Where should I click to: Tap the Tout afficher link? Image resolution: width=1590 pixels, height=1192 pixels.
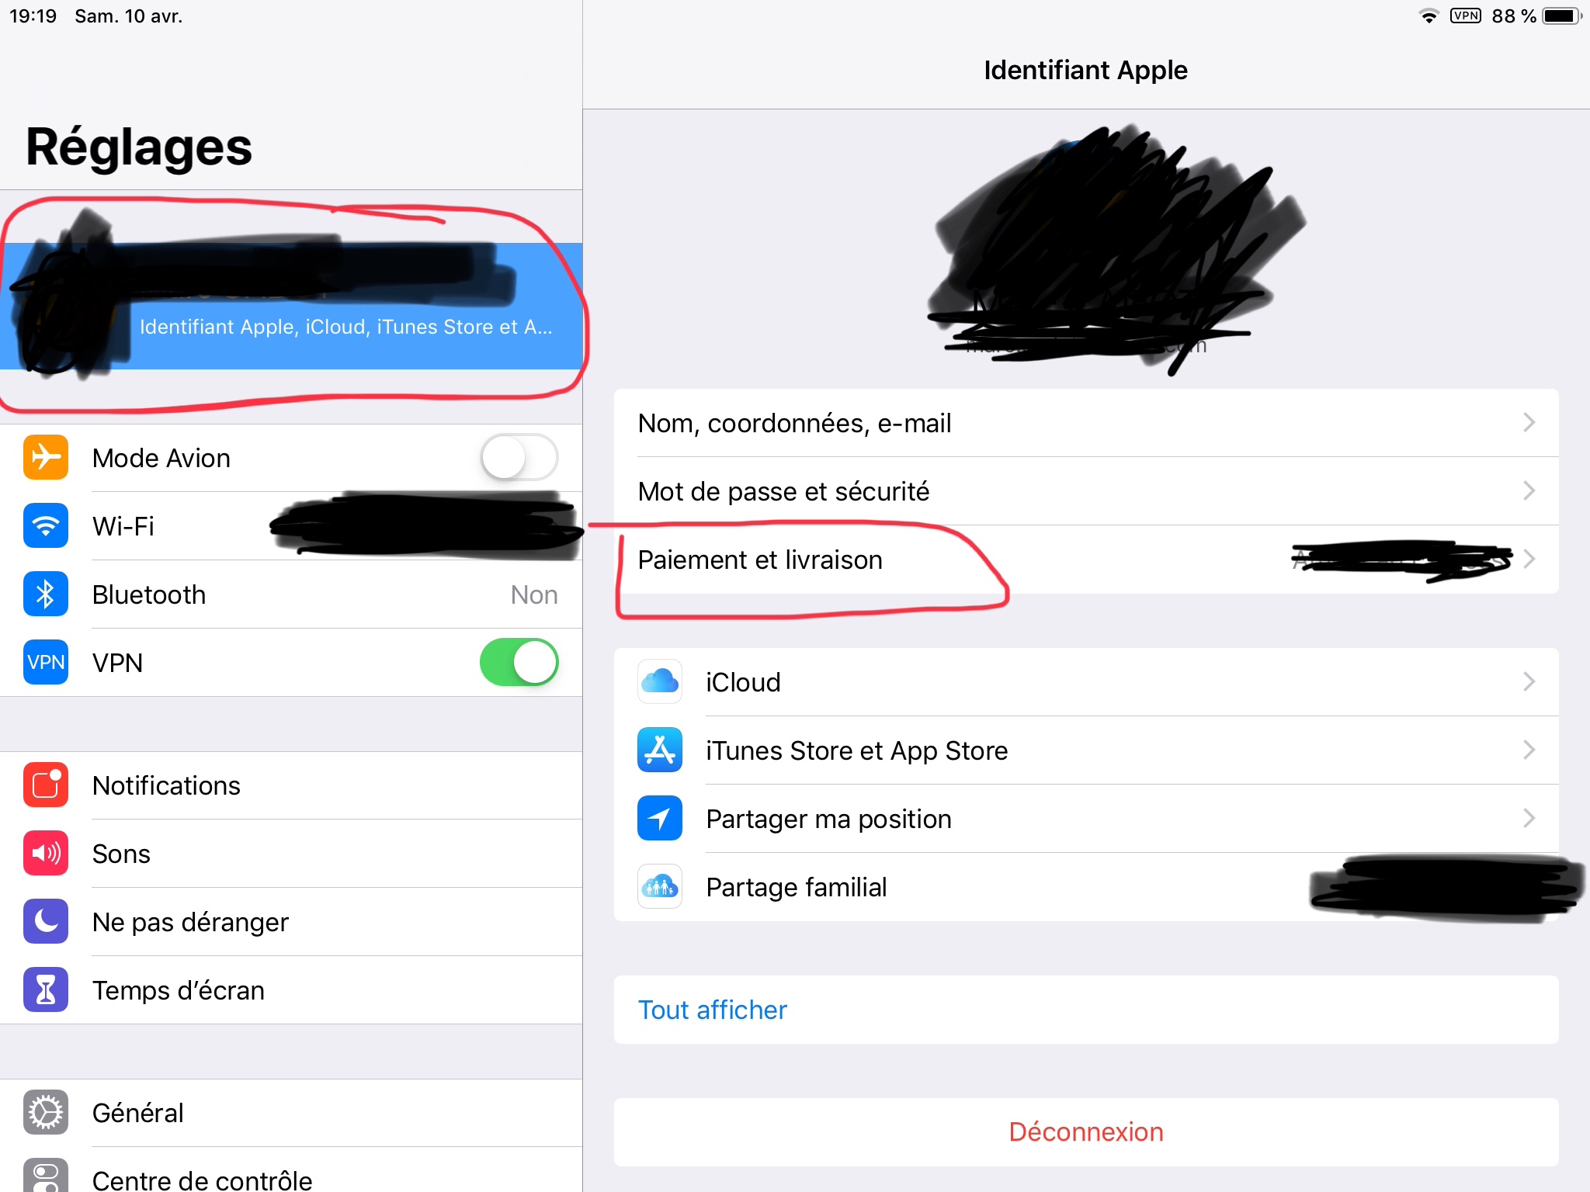(x=712, y=1010)
